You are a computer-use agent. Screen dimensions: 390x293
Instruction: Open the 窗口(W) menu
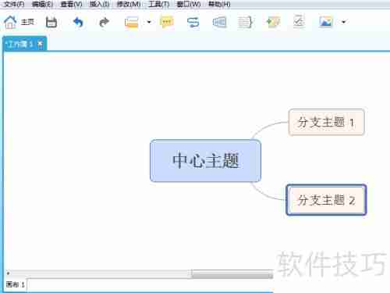(189, 4)
